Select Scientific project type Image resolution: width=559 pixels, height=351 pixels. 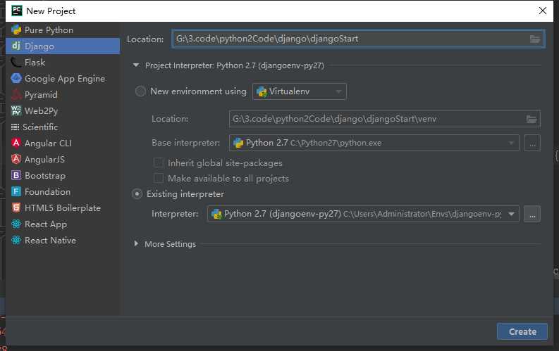click(x=40, y=127)
